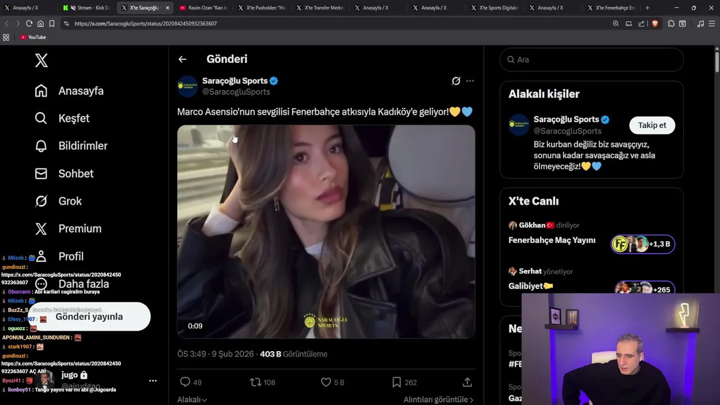Bookmark this page with the toolbar bookmark icon

tap(52, 24)
